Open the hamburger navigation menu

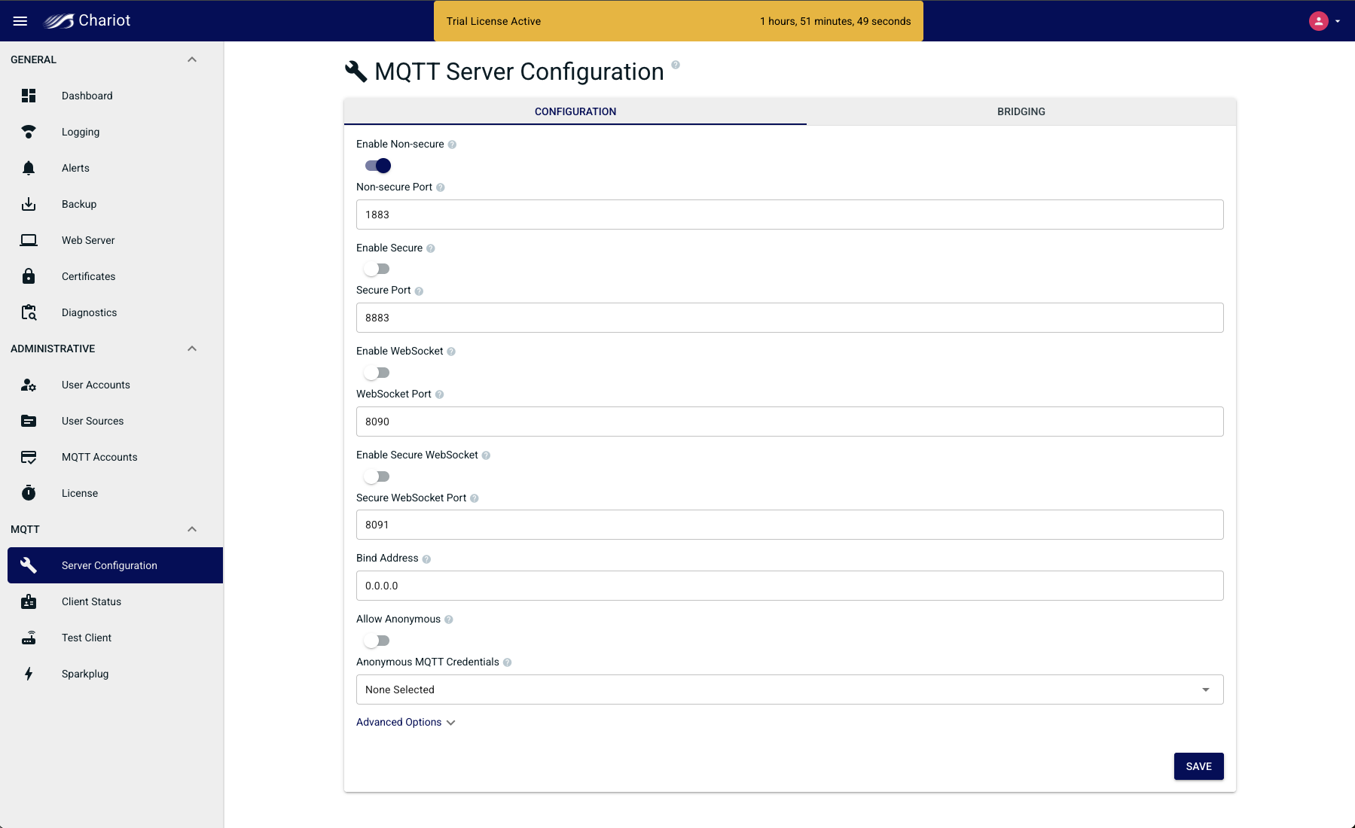(20, 21)
